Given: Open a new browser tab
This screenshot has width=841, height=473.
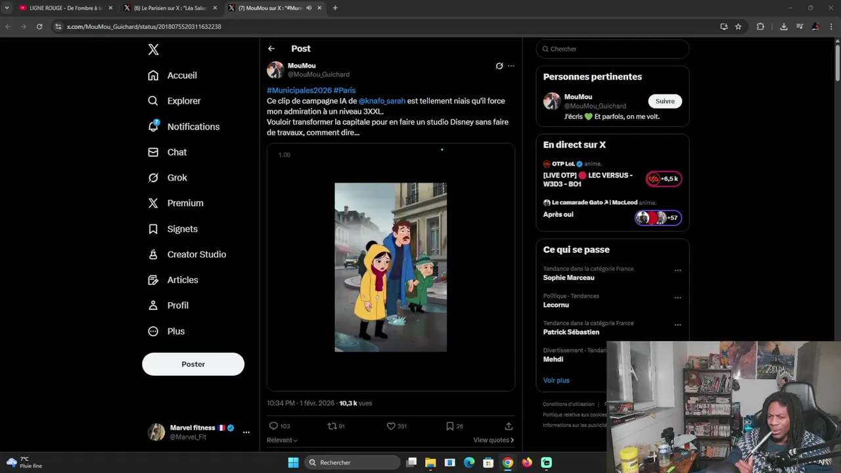Looking at the screenshot, I should pos(335,8).
